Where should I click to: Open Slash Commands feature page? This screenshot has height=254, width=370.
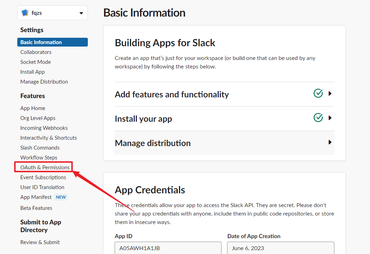pyautogui.click(x=40, y=148)
